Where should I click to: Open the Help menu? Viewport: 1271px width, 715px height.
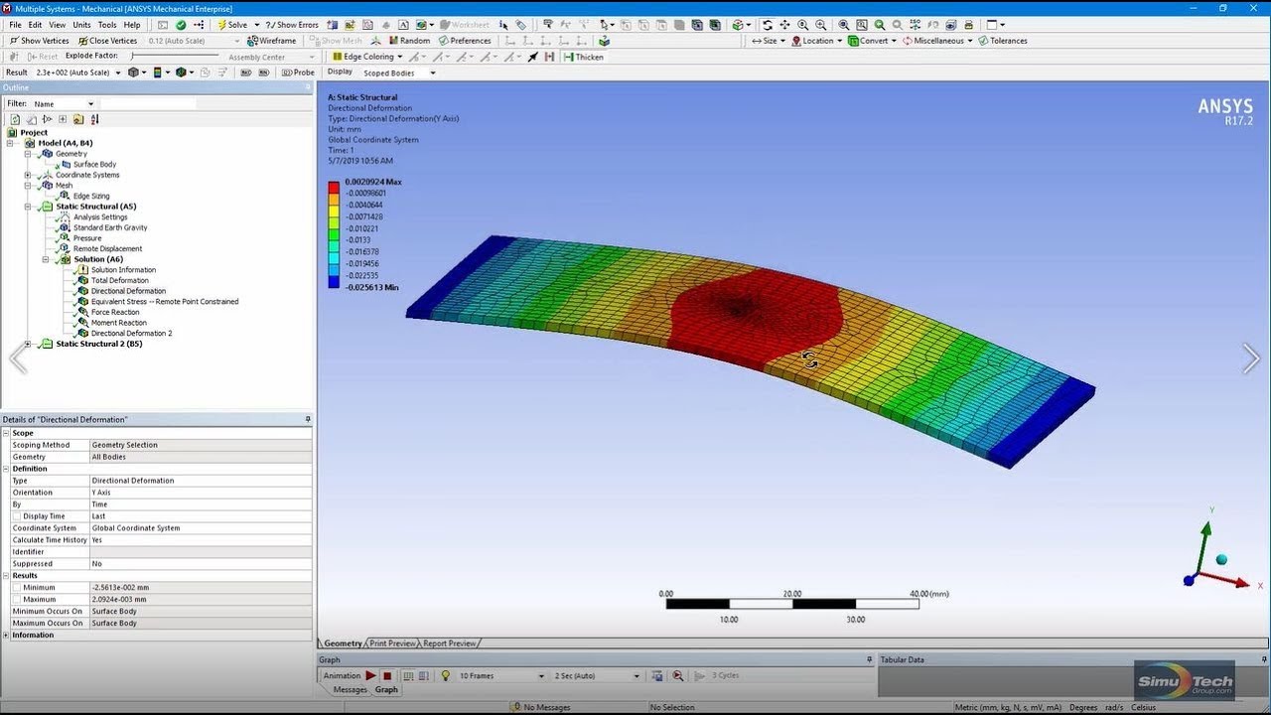click(x=132, y=25)
